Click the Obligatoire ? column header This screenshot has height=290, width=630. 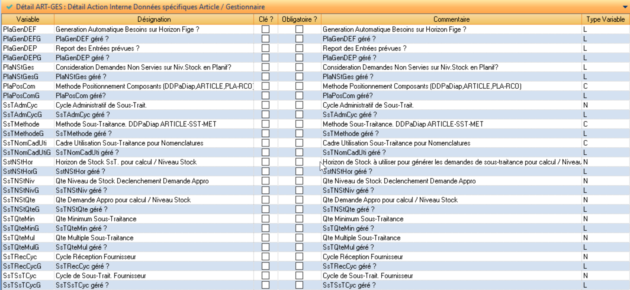point(299,19)
